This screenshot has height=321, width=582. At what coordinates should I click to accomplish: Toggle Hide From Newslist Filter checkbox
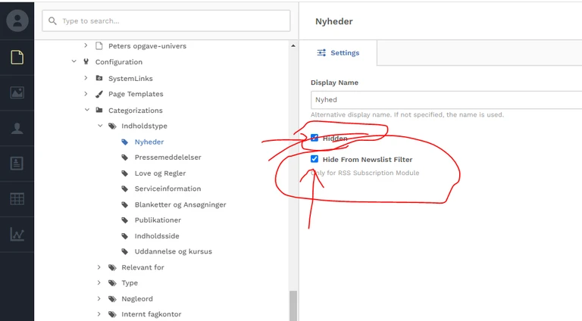[314, 160]
